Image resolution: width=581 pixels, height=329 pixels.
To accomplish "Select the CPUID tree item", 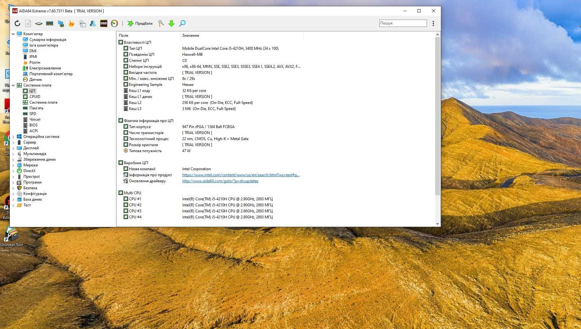I will coord(35,97).
